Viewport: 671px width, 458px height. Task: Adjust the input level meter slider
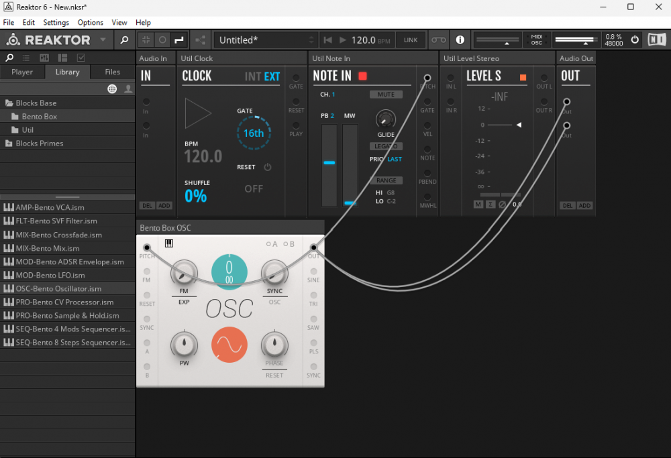click(x=498, y=40)
